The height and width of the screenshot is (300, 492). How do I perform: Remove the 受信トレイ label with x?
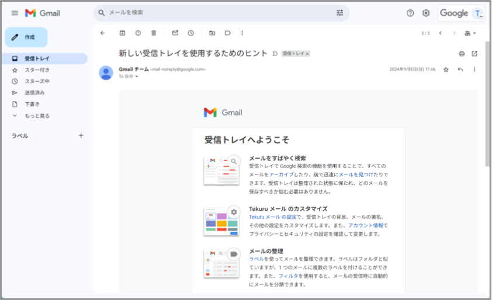click(307, 54)
